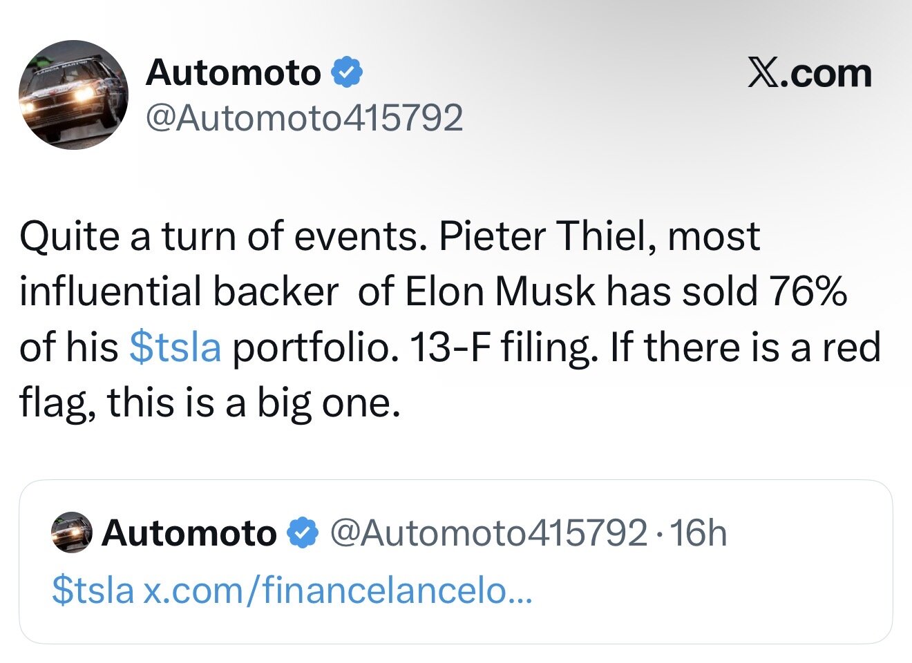This screenshot has height=663, width=912.
Task: Click the words "Elon Musk" in the post
Action: [x=500, y=291]
